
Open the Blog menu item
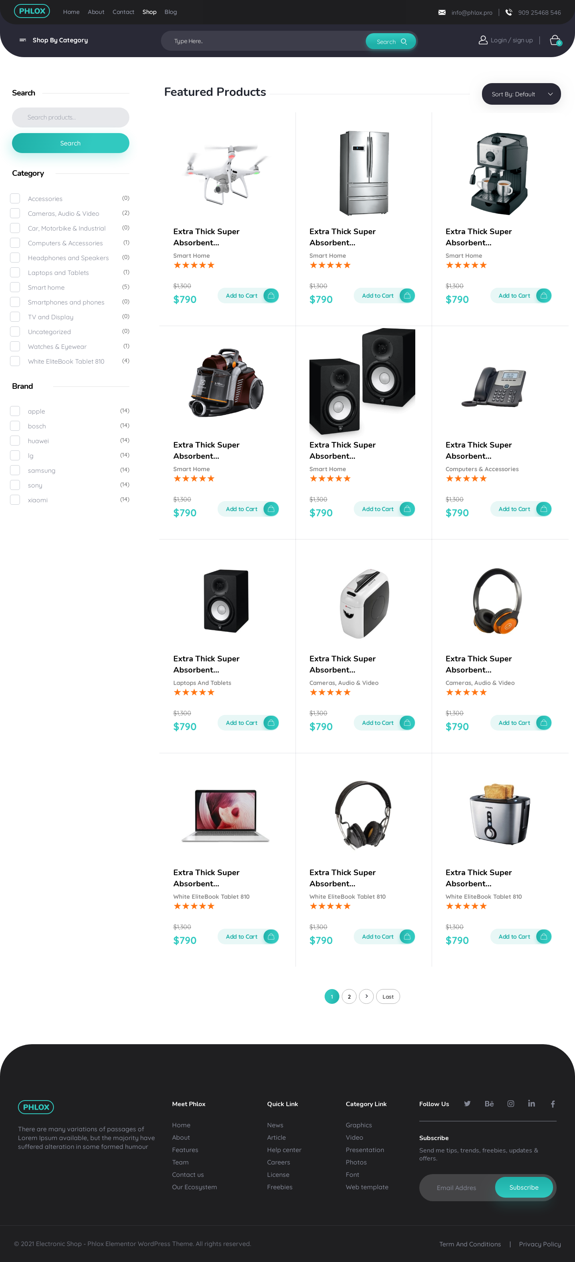[x=171, y=12]
